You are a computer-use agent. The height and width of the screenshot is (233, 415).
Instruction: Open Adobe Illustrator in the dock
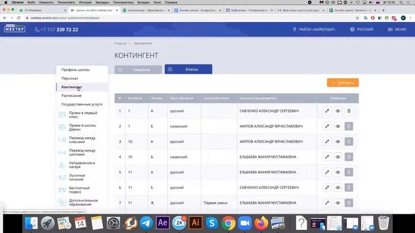pyautogui.click(x=195, y=223)
